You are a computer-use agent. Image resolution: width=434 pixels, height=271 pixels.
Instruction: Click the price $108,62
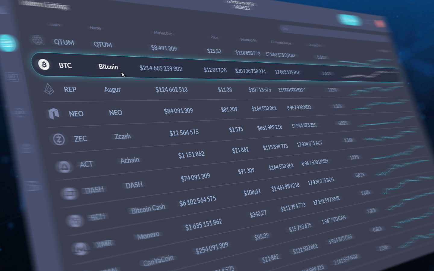[x=252, y=192]
